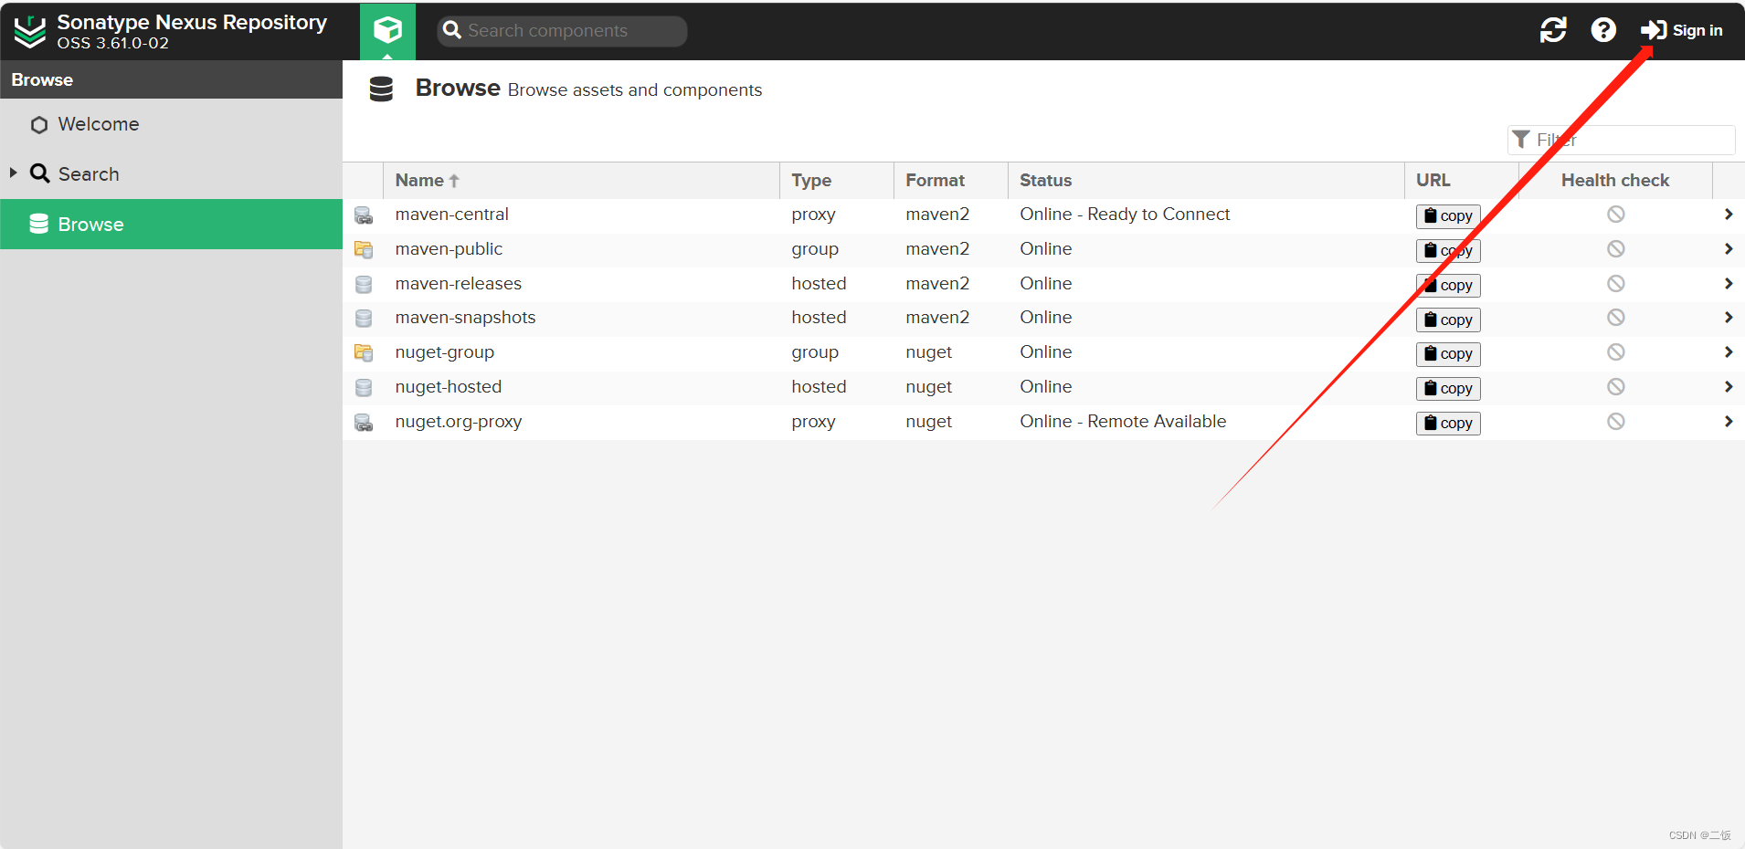
Task: Copy URL for nuget-hosted
Action: tap(1448, 388)
